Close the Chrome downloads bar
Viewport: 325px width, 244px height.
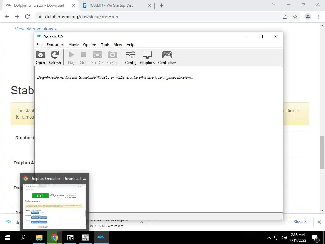[319, 222]
